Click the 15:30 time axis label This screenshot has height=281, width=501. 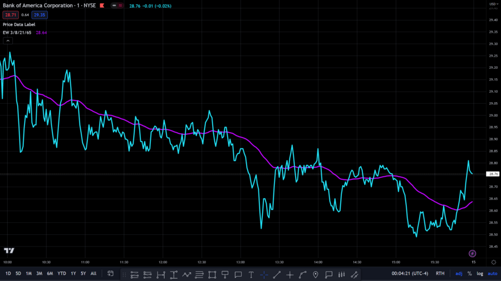coord(435,262)
